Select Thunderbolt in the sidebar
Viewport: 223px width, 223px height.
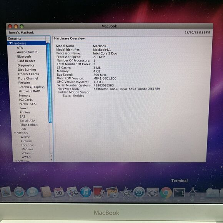click(x=29, y=125)
